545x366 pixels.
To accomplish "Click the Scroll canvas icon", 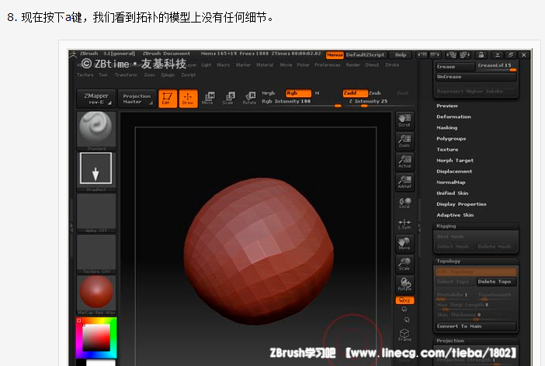I will tap(404, 120).
